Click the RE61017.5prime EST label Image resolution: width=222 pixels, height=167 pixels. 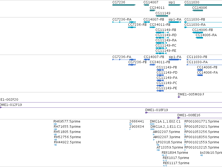coord(176,158)
